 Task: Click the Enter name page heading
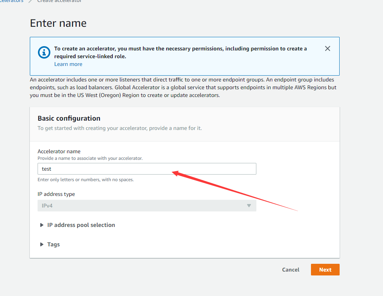pyautogui.click(x=58, y=23)
